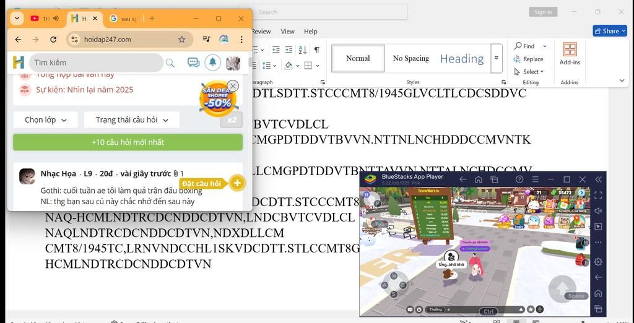Switch to Google 'sau sp' tab
The width and height of the screenshot is (634, 323).
point(123,19)
